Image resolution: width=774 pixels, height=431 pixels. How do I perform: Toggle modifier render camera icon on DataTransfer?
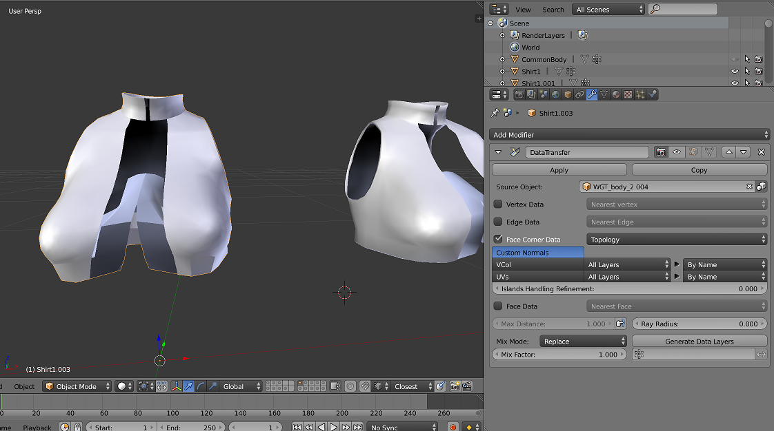click(661, 152)
